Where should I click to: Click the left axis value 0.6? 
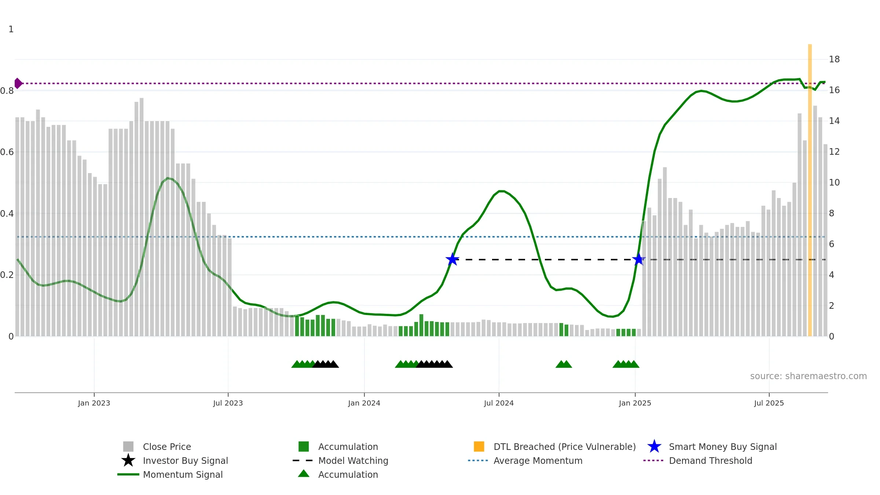7,152
